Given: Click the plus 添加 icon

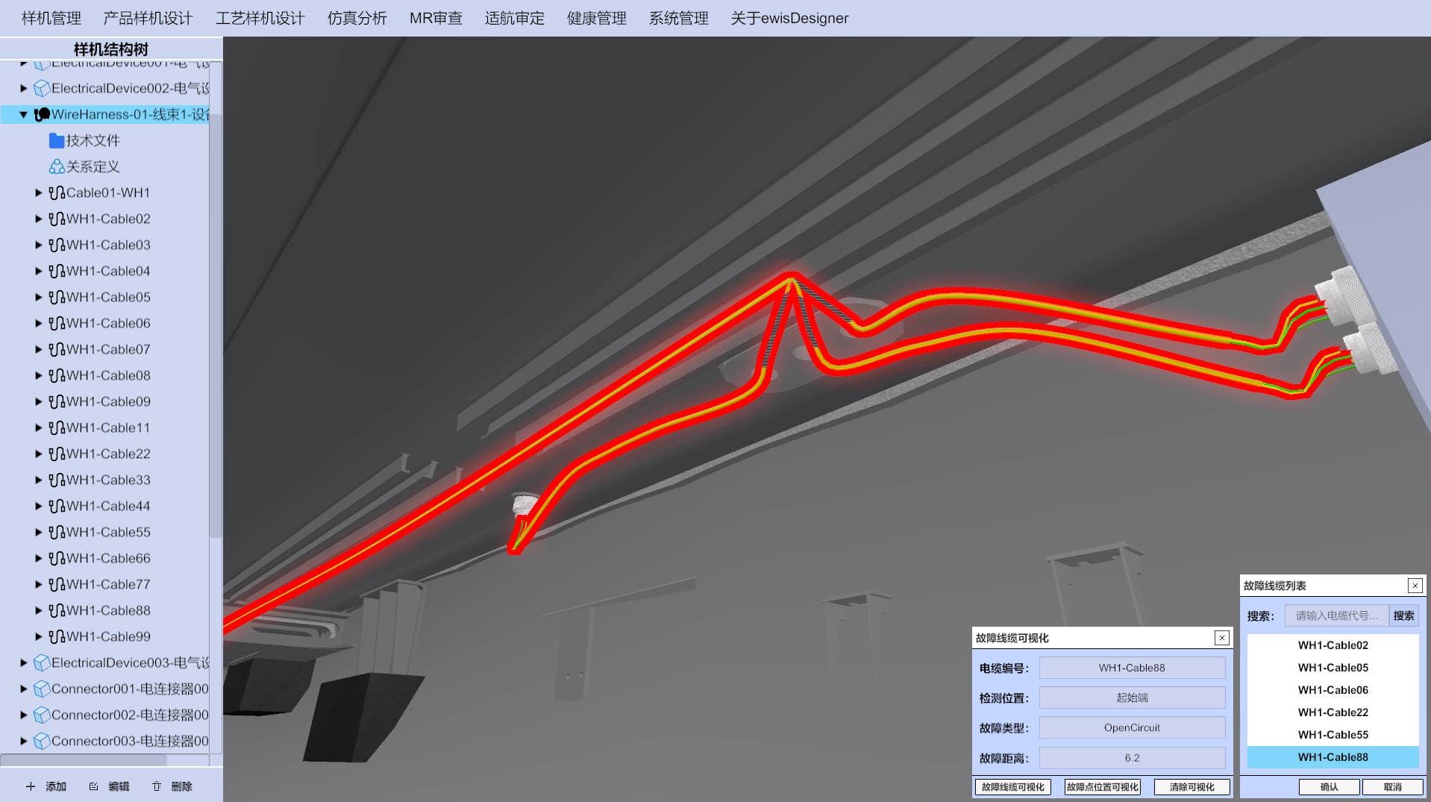Looking at the screenshot, I should (31, 786).
